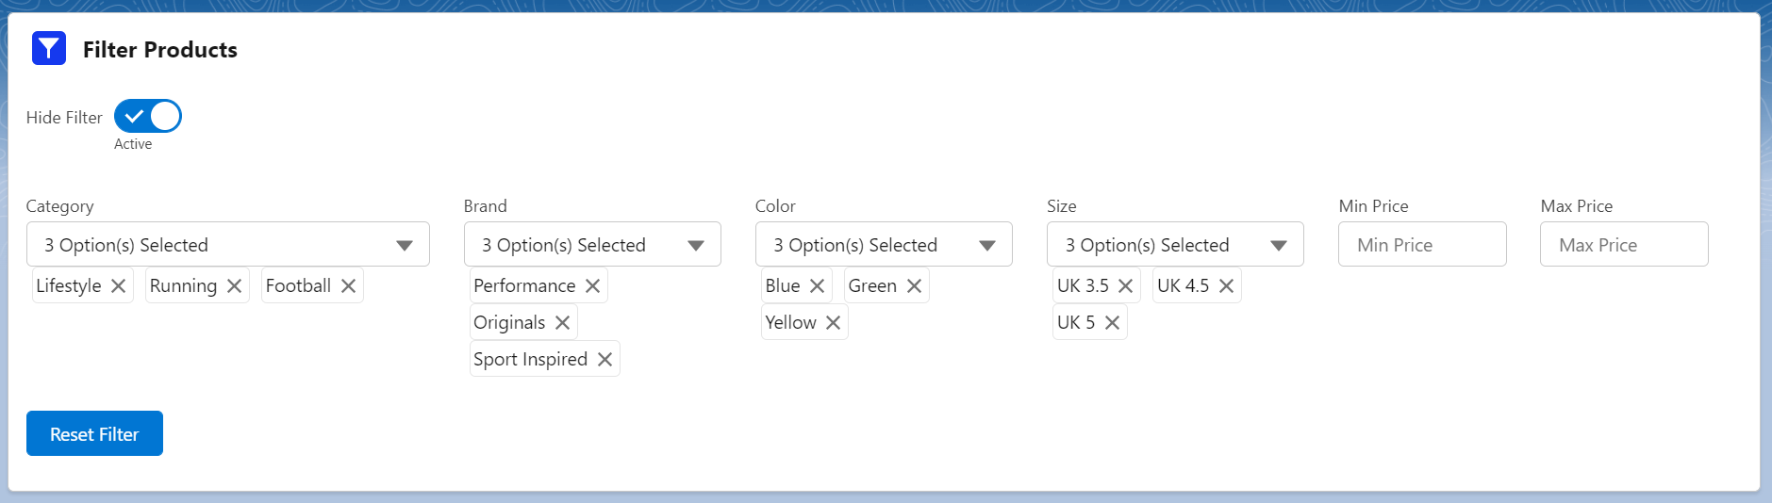Image resolution: width=1772 pixels, height=503 pixels.
Task: Remove the Sport Inspired brand pill
Action: tap(604, 359)
